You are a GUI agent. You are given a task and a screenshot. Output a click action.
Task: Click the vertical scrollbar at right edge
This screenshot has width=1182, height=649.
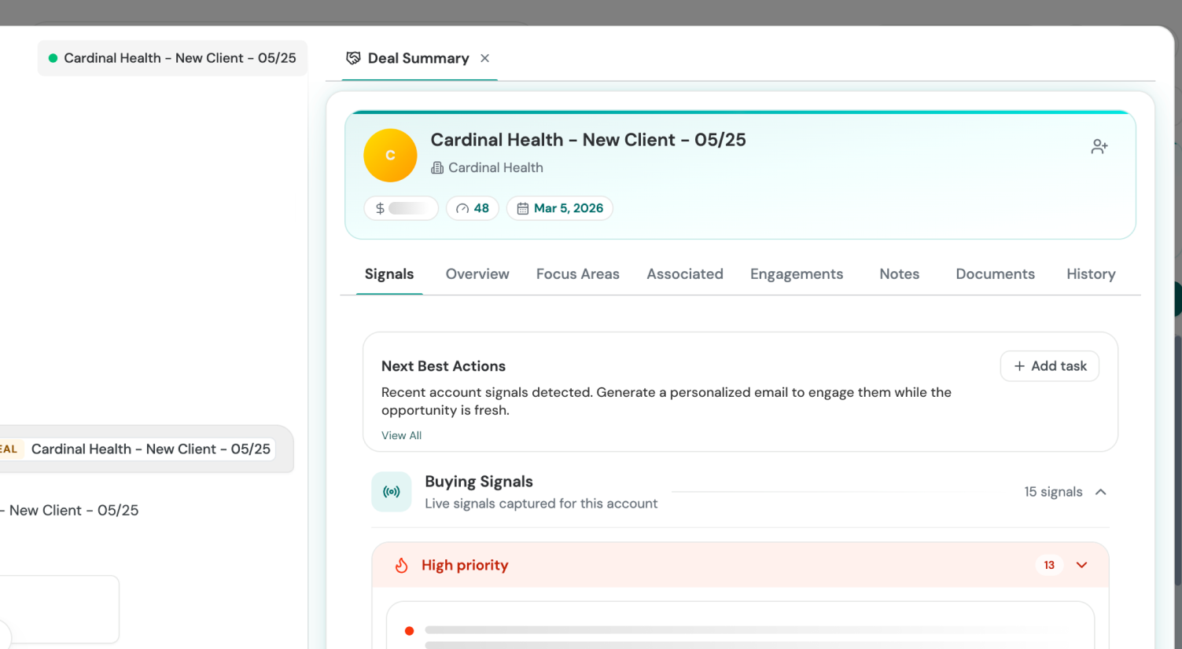pyautogui.click(x=1177, y=460)
